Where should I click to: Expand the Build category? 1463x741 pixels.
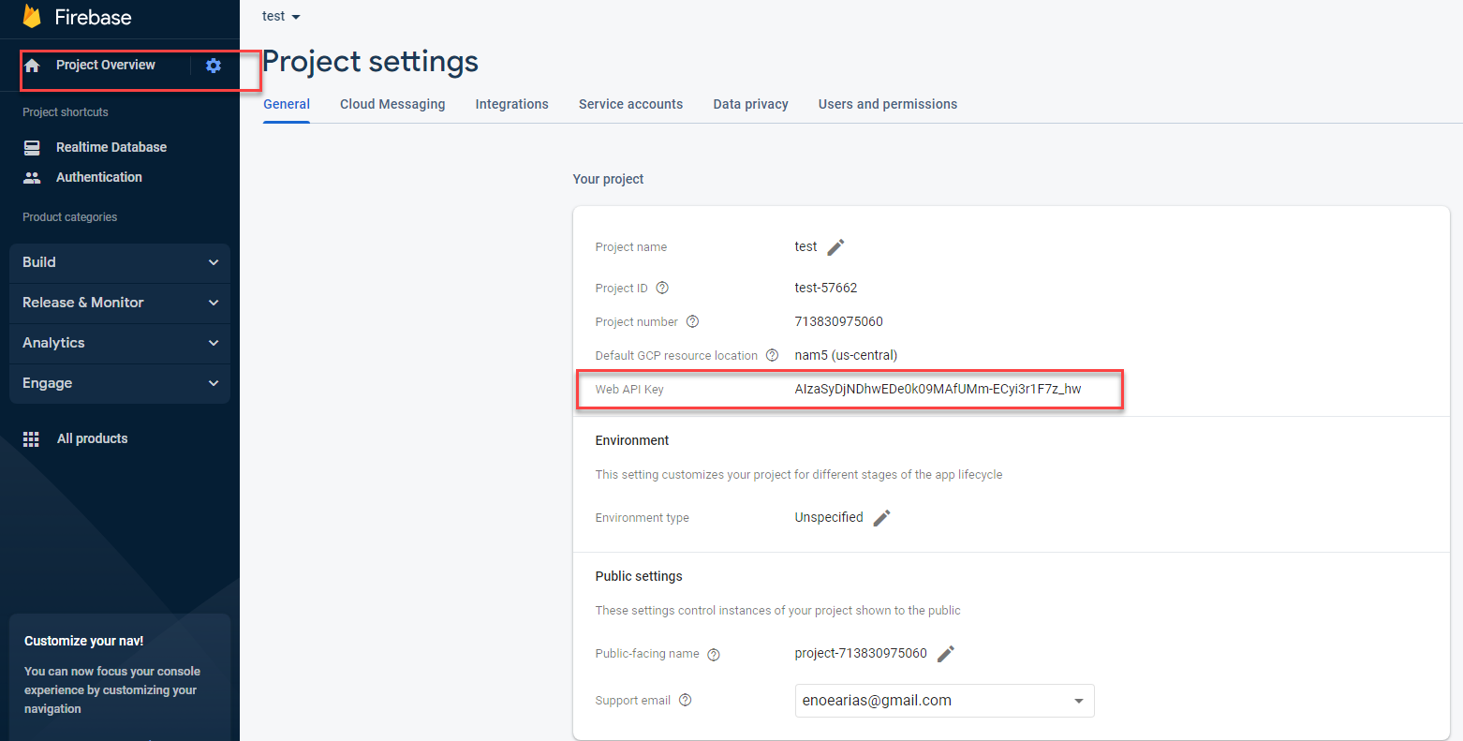coord(120,262)
